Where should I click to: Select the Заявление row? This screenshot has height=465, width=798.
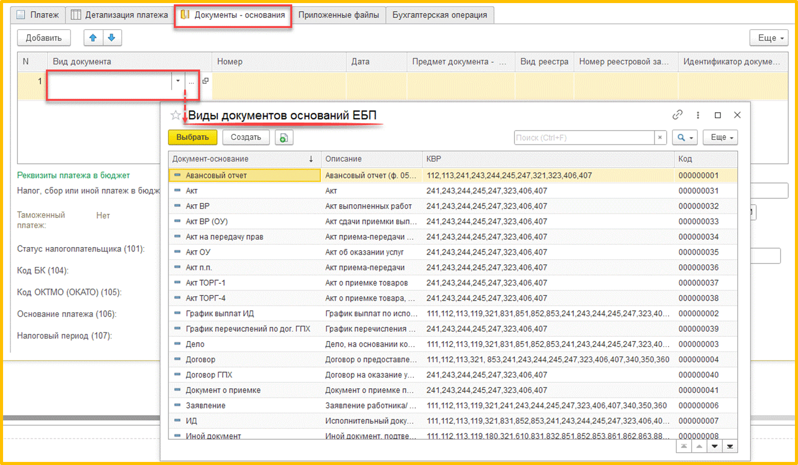point(453,405)
